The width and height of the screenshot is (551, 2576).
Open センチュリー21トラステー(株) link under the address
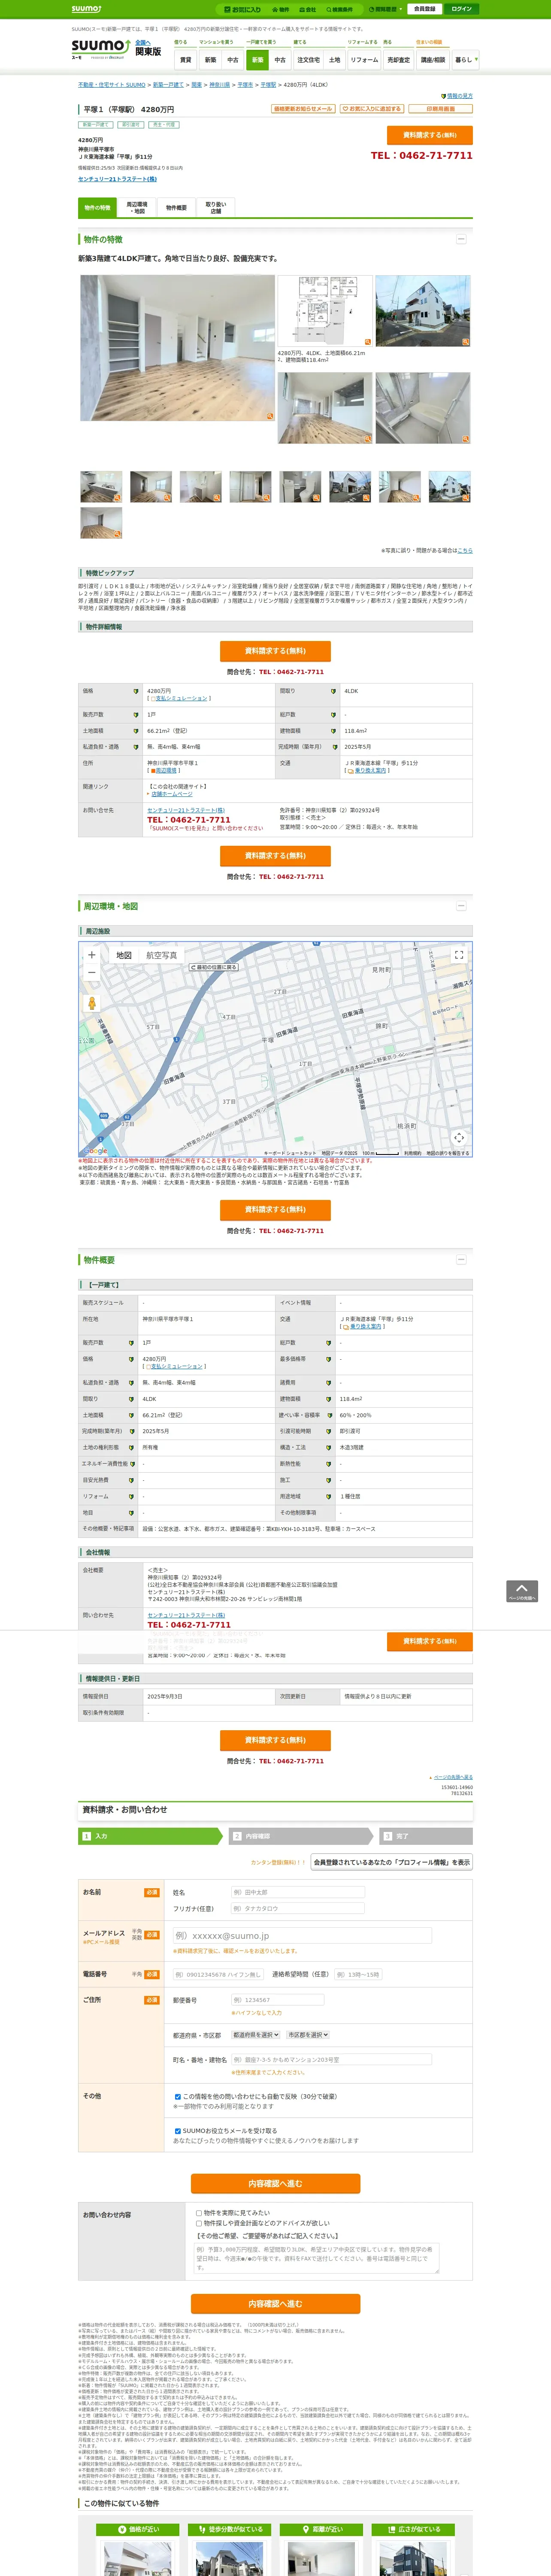tap(117, 179)
